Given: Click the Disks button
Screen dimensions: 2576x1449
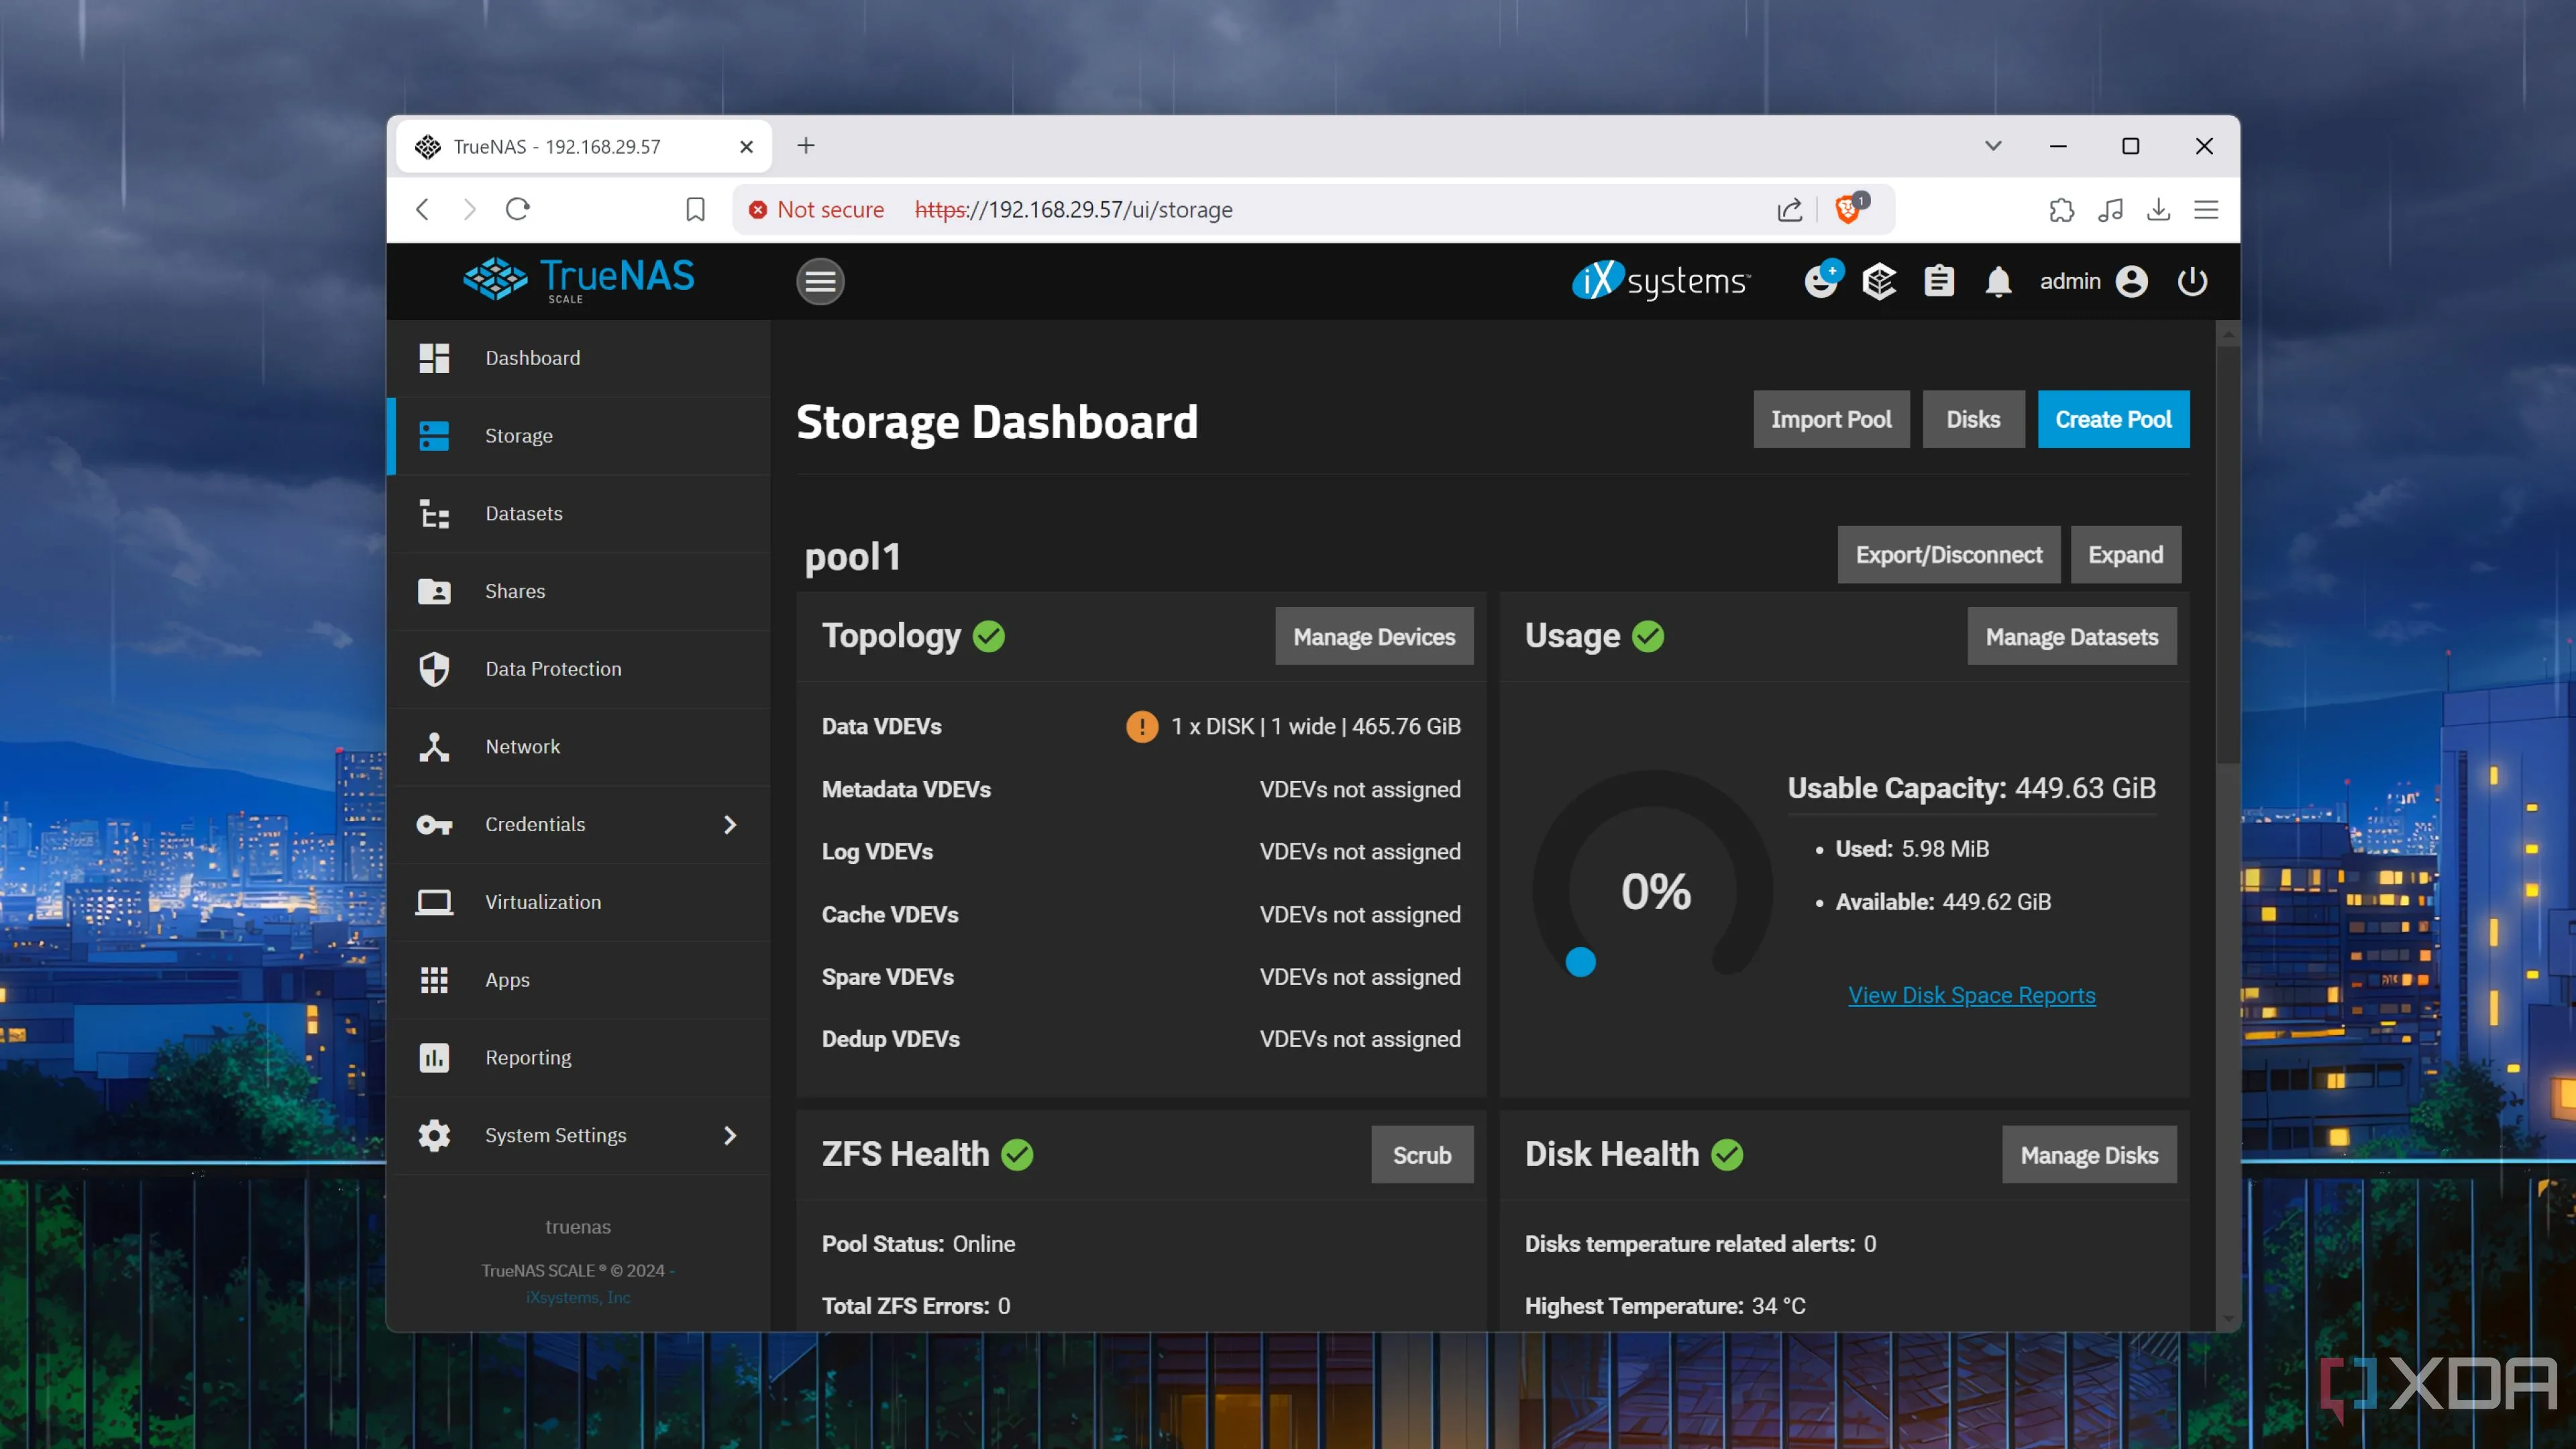Looking at the screenshot, I should click(x=1973, y=419).
